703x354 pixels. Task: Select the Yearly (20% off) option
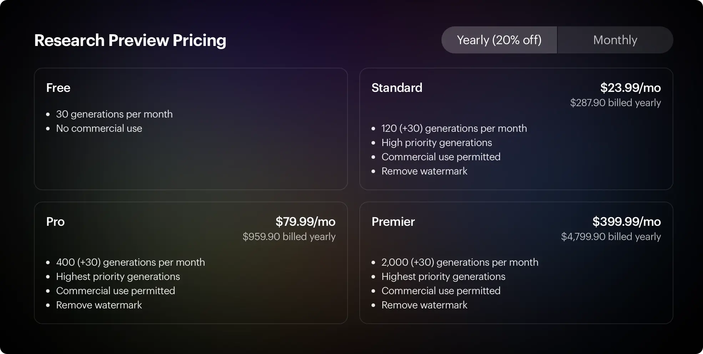pyautogui.click(x=499, y=40)
